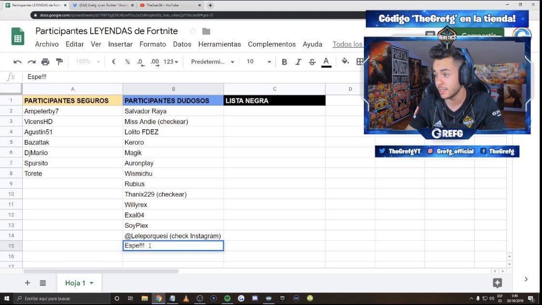Star the spreadsheet document

[x=193, y=31]
